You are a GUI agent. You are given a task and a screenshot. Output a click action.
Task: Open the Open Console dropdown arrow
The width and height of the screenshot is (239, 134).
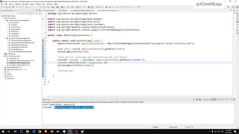(x=229, y=99)
